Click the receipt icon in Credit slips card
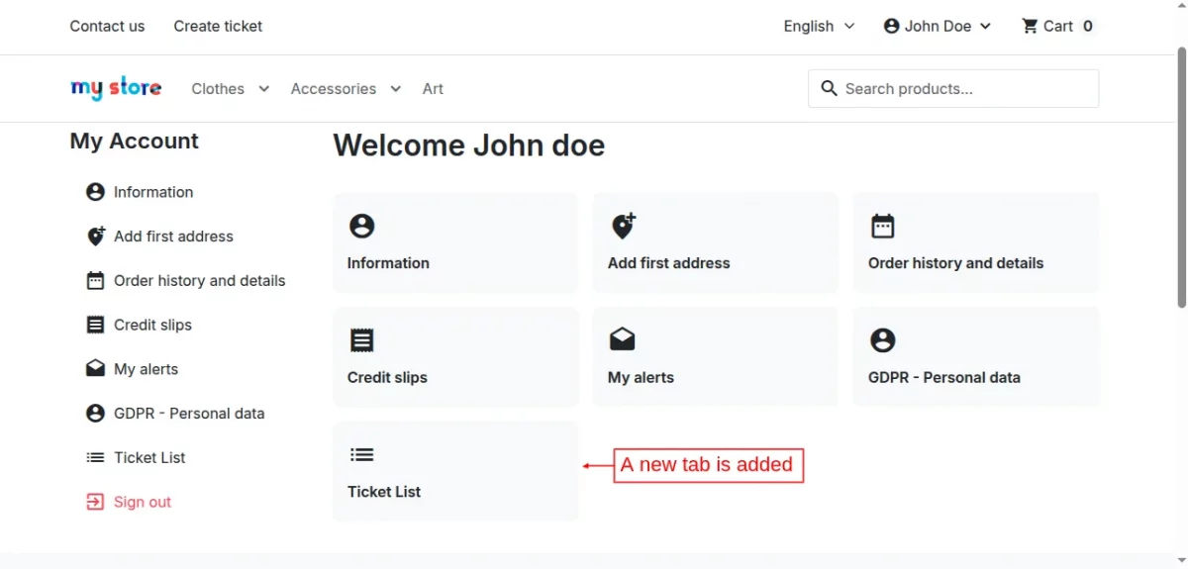Viewport: 1188px width, 569px height. point(362,340)
